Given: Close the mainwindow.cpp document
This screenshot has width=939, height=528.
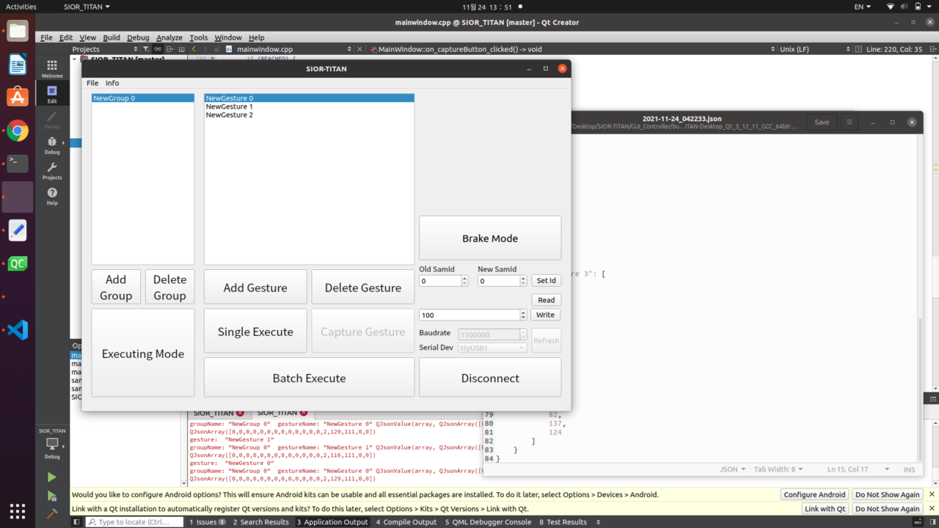Looking at the screenshot, I should point(359,49).
